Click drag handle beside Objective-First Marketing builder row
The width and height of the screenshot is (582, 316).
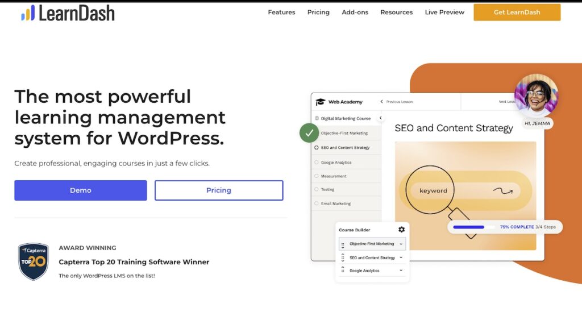(x=343, y=245)
